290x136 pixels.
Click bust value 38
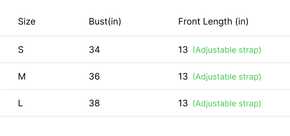(x=94, y=103)
